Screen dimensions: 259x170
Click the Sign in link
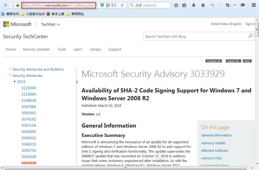click(x=250, y=24)
